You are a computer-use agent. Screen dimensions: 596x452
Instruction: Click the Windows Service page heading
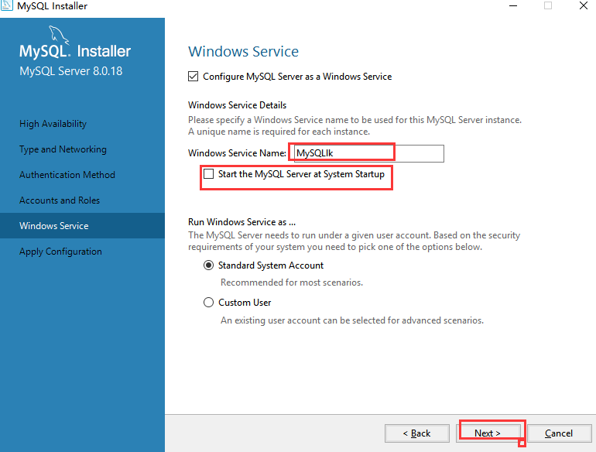243,52
